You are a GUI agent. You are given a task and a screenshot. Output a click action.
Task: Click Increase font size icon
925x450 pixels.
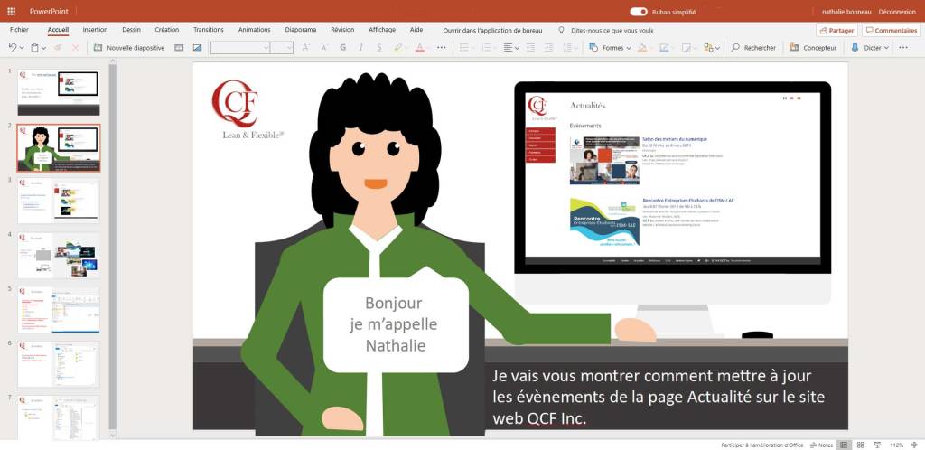[x=305, y=48]
